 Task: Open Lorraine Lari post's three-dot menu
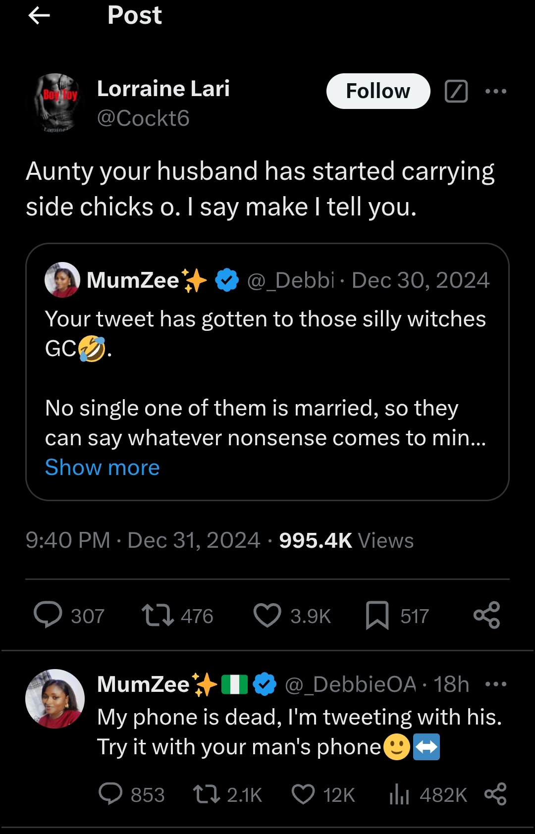[x=496, y=91]
